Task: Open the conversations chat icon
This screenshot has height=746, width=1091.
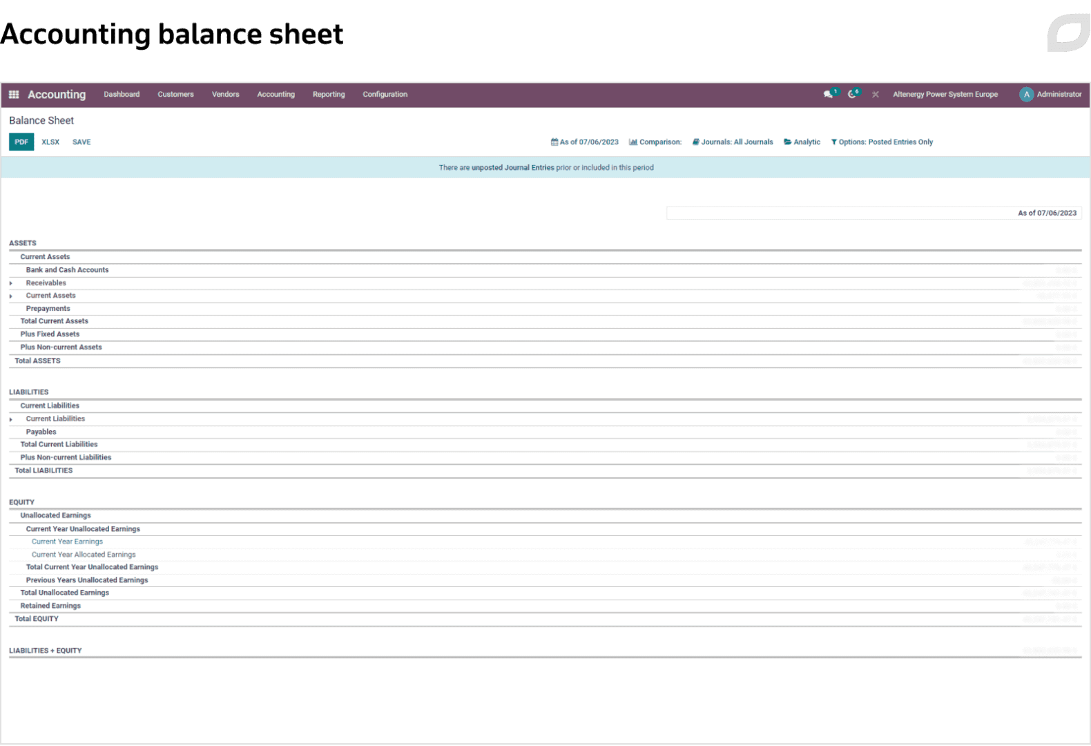Action: coord(828,95)
